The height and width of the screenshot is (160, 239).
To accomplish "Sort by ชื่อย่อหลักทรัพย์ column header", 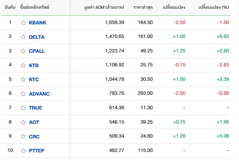I will pos(34,7).
